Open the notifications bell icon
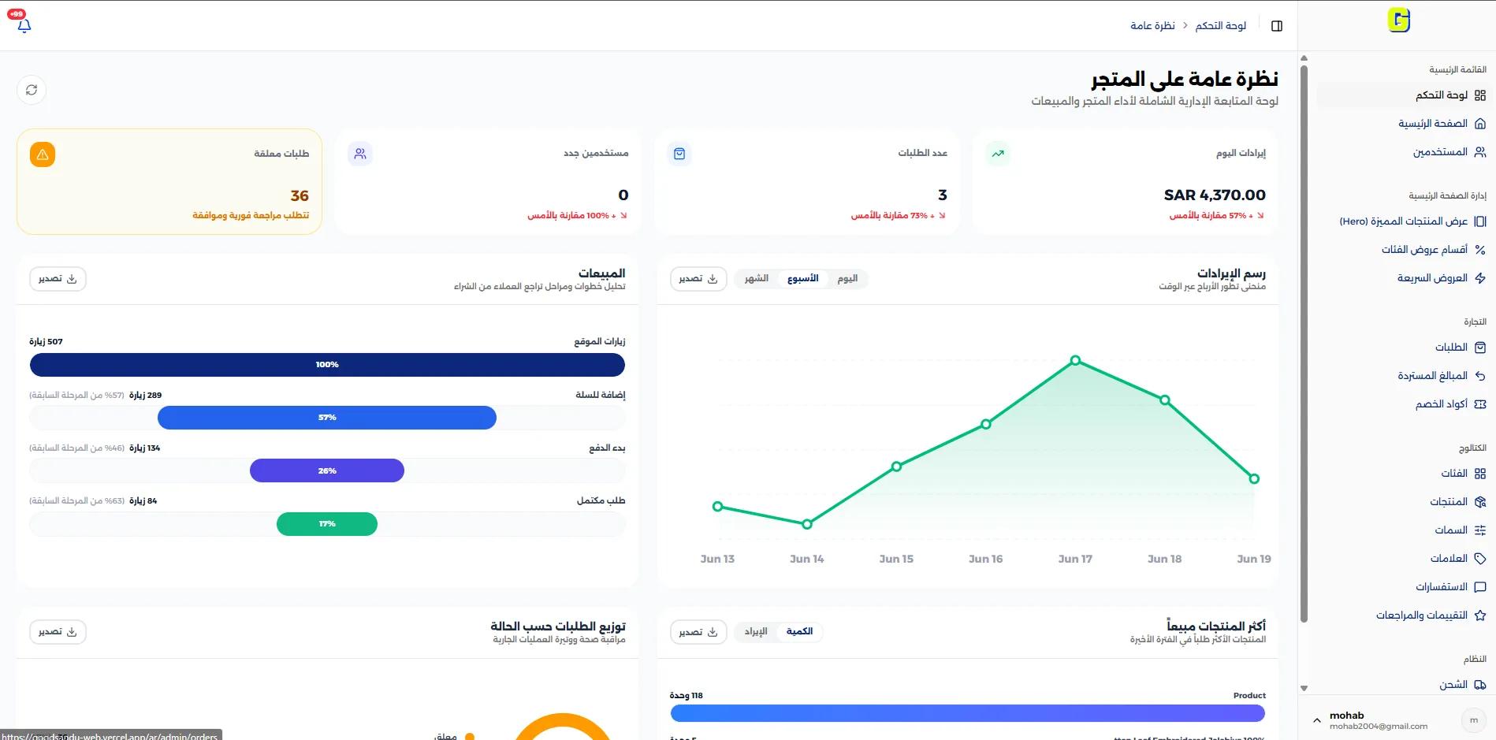 pos(24,26)
